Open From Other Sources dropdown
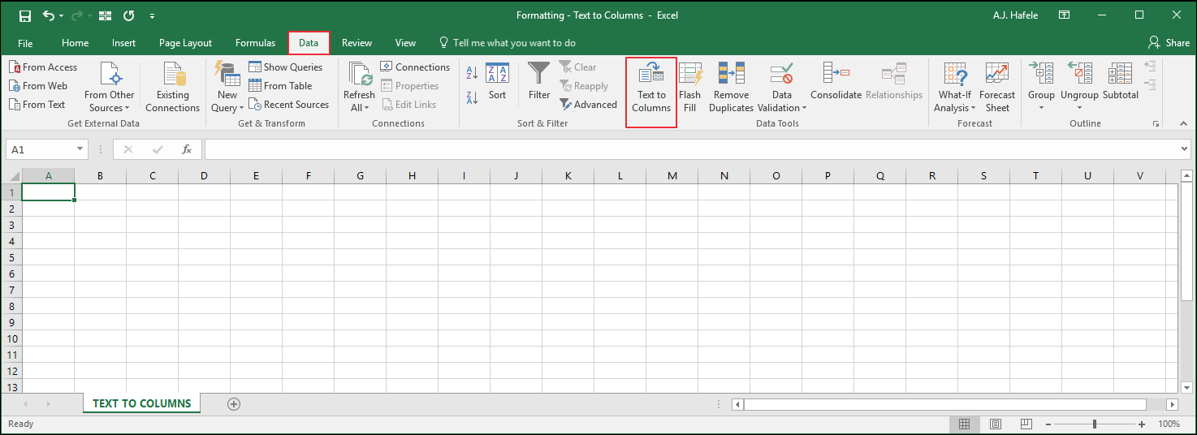Screen dimensions: 1197x435 click(109, 88)
